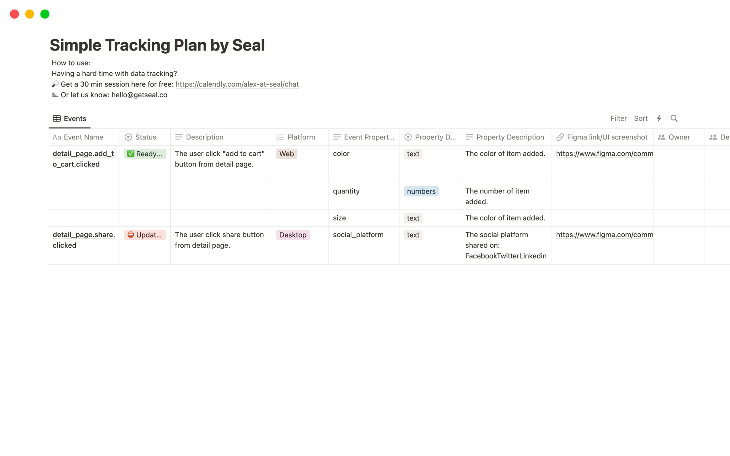The image size is (730, 456).
Task: Click the Figma link column URL icon
Action: click(560, 137)
